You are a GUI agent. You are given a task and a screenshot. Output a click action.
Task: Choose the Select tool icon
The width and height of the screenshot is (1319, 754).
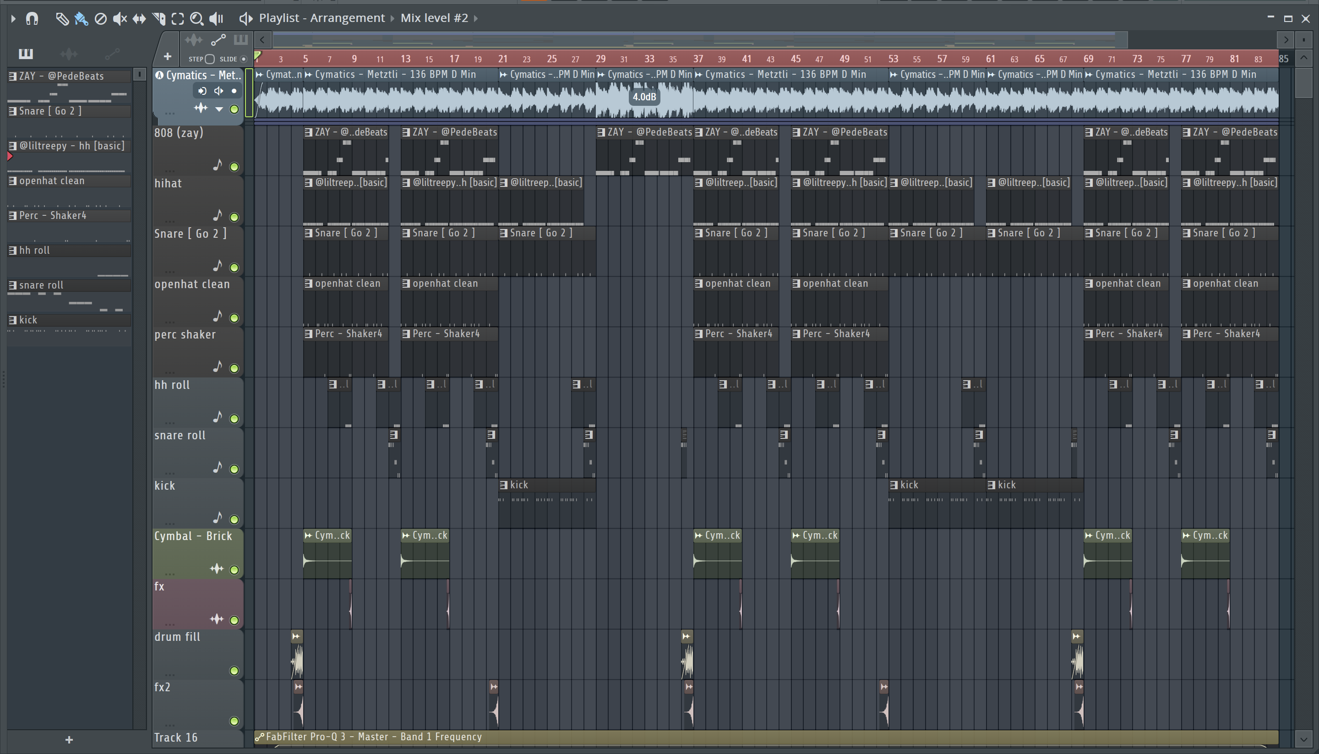coord(178,19)
